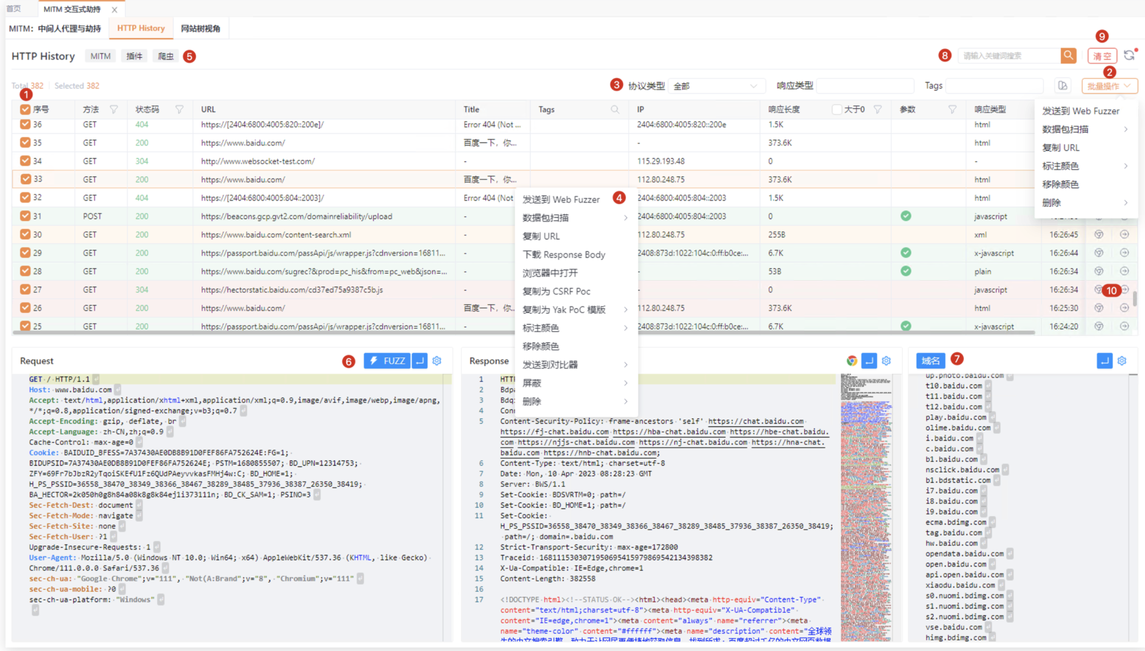Select 下载 Response Body menu entry

click(564, 255)
